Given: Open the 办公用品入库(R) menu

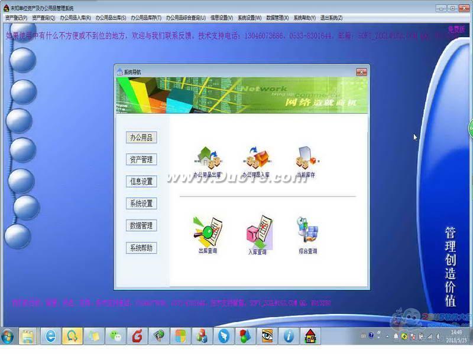Looking at the screenshot, I should click(76, 18).
